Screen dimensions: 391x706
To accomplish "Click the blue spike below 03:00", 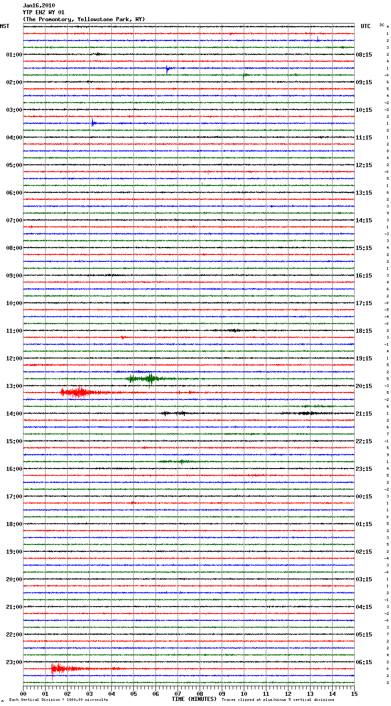I will tap(93, 123).
